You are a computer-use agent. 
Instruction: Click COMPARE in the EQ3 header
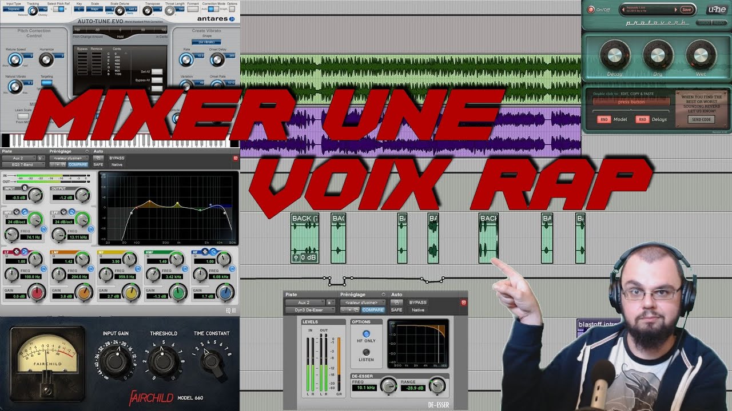[x=78, y=165]
